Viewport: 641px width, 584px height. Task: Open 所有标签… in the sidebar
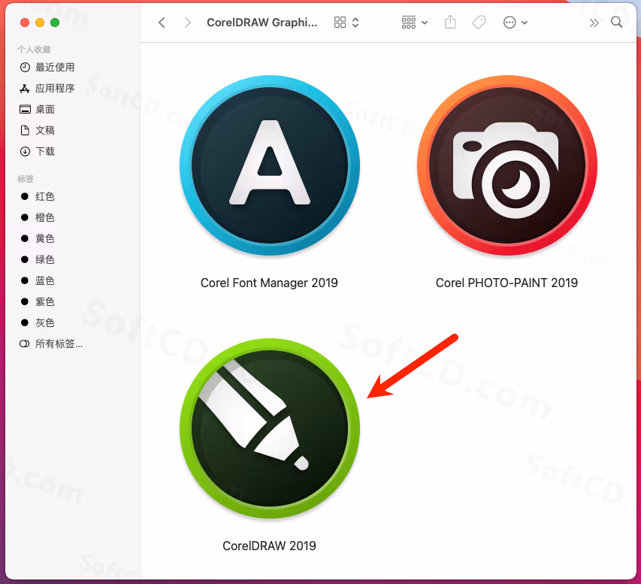tap(51, 343)
